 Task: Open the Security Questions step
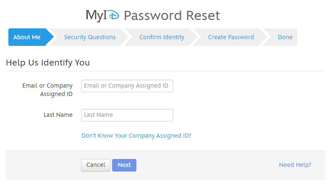pos(90,37)
